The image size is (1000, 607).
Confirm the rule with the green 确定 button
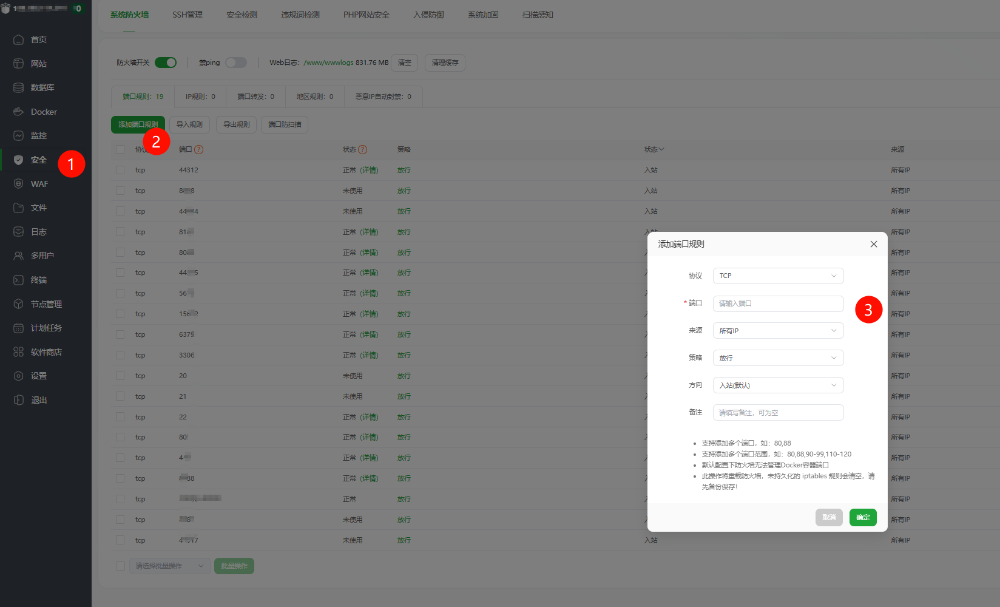click(x=863, y=517)
